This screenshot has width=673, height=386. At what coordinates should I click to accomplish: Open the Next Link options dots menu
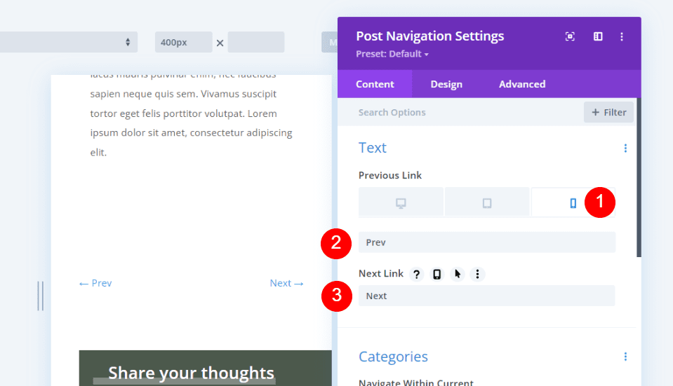point(477,274)
